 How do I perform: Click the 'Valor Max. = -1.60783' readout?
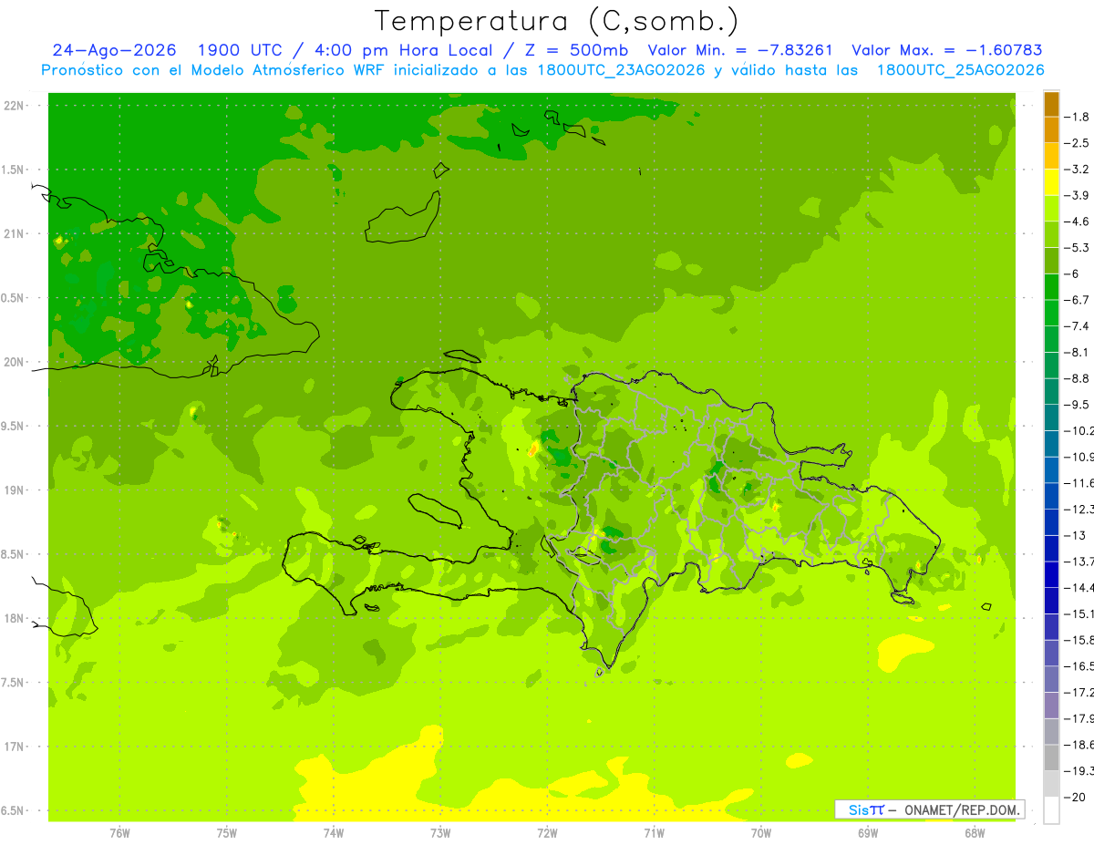946,50
